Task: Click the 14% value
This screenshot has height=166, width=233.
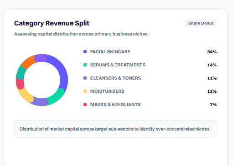Action: pyautogui.click(x=212, y=65)
